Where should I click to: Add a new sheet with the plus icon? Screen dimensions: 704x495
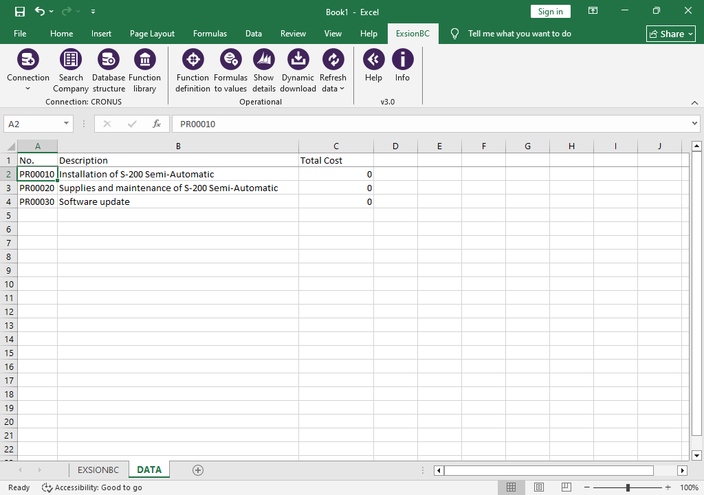coord(198,470)
